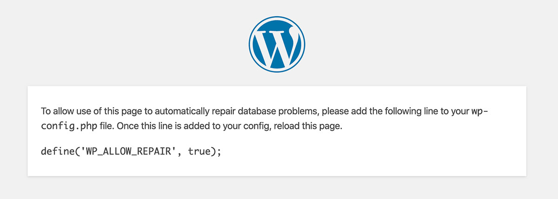Click the "wp-" monospace text at line end

[x=480, y=112]
